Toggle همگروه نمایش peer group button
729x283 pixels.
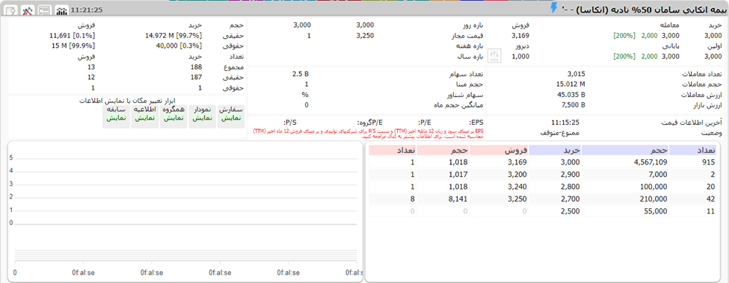coord(173,114)
